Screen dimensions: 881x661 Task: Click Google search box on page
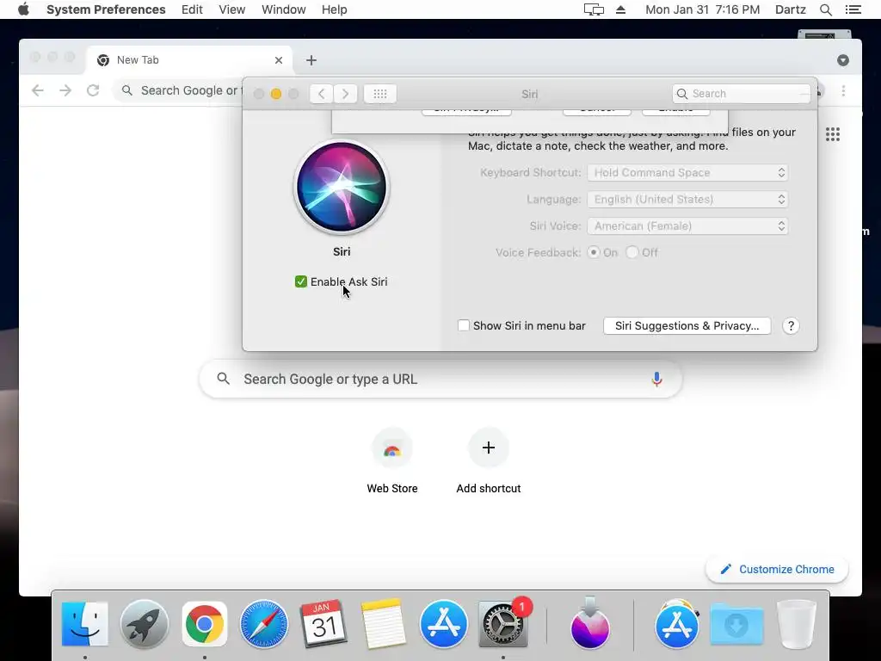pos(440,380)
